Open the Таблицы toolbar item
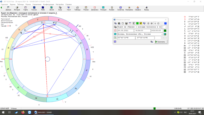204x115 pixels. click(x=77, y=8)
